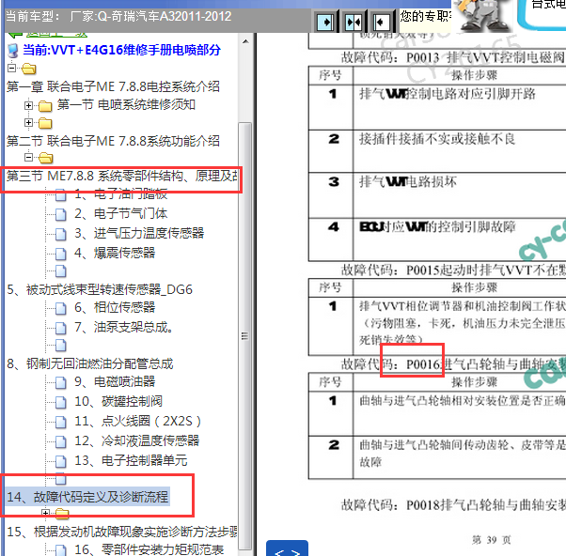The image size is (566, 556).
Task: Click the 故障代码: P0013 heading
Action: (452, 57)
